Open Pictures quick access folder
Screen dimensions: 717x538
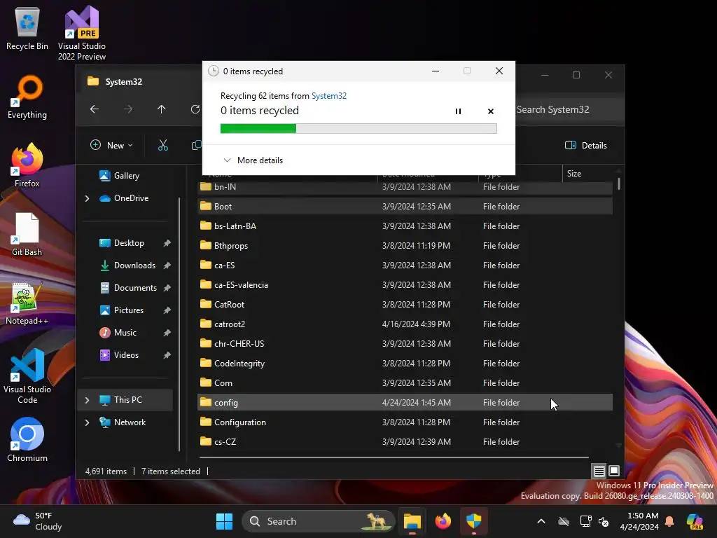pyautogui.click(x=122, y=310)
